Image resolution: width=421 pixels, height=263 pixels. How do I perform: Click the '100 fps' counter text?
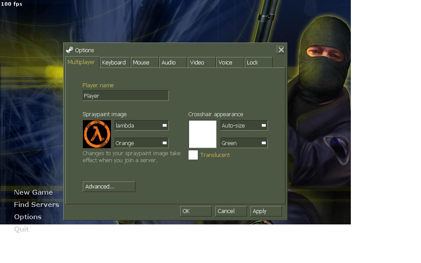coord(11,4)
